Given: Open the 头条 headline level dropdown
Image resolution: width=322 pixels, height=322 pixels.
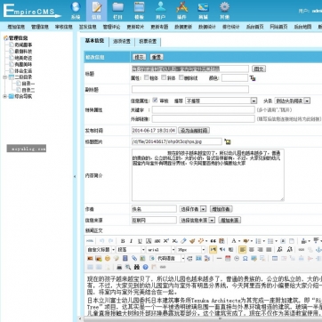Looking at the screenshot, I should (293, 101).
